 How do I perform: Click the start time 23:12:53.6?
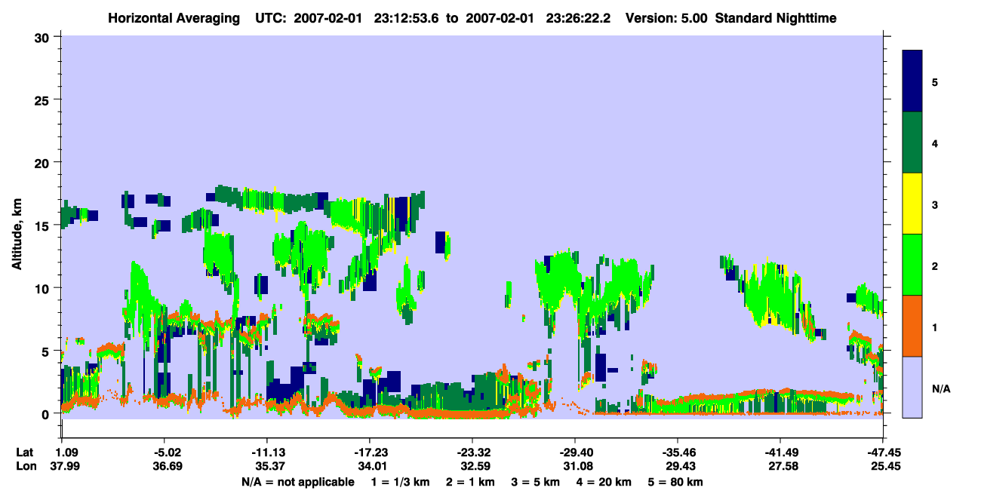click(407, 17)
